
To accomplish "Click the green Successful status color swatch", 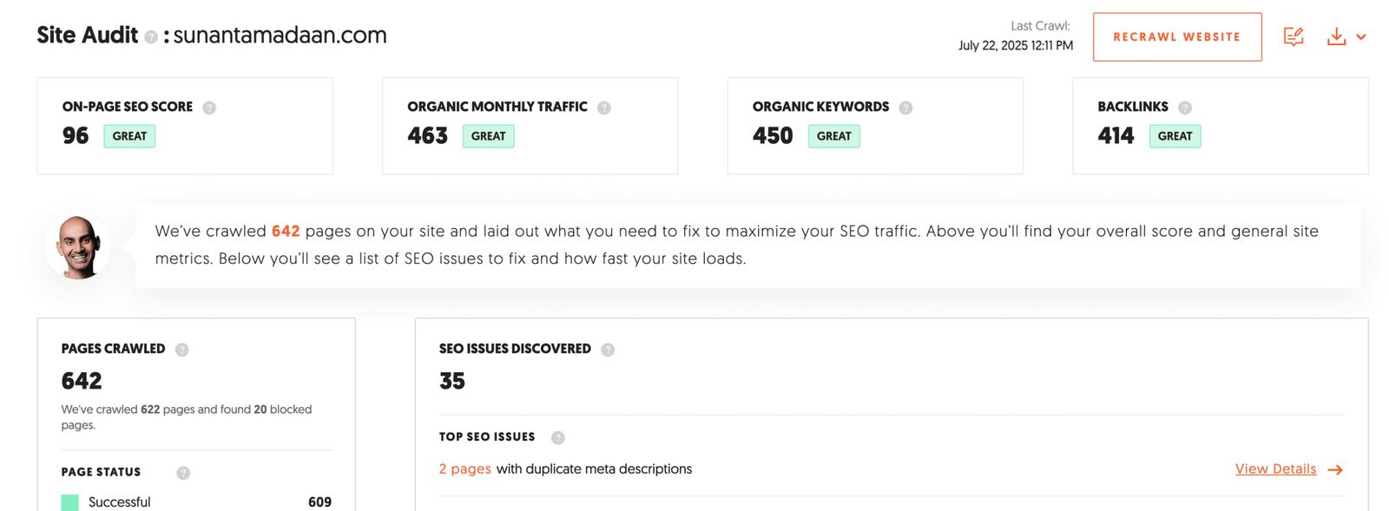I will pos(70,502).
